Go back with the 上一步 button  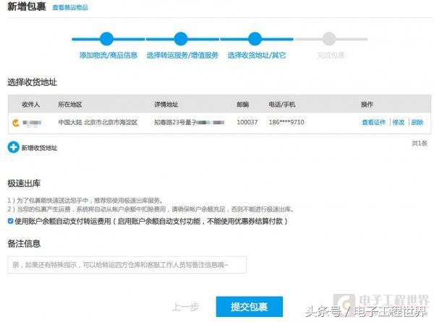(x=186, y=307)
